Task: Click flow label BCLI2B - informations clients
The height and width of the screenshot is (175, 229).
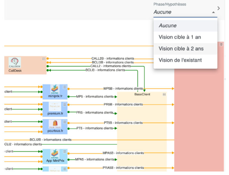Action: pyautogui.click(x=50, y=140)
